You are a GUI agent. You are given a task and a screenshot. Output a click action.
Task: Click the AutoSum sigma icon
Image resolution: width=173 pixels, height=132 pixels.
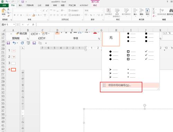(153, 9)
